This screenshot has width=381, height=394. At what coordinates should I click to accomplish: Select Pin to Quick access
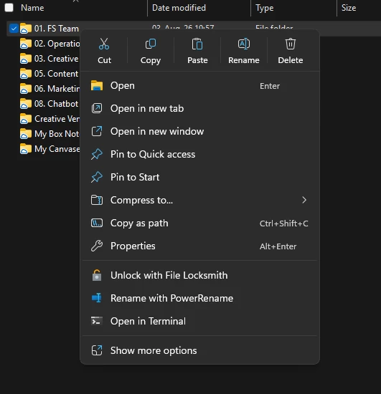[199, 154]
